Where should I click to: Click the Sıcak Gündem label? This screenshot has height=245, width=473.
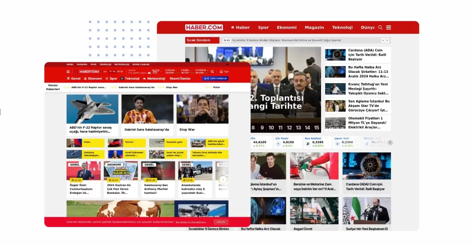pos(202,41)
